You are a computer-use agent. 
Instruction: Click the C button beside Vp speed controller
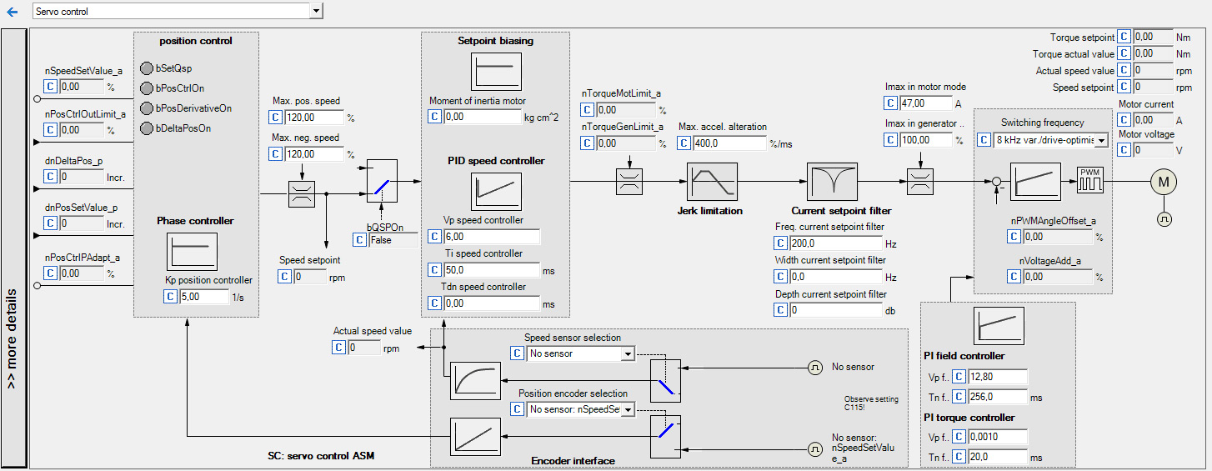pyautogui.click(x=434, y=238)
